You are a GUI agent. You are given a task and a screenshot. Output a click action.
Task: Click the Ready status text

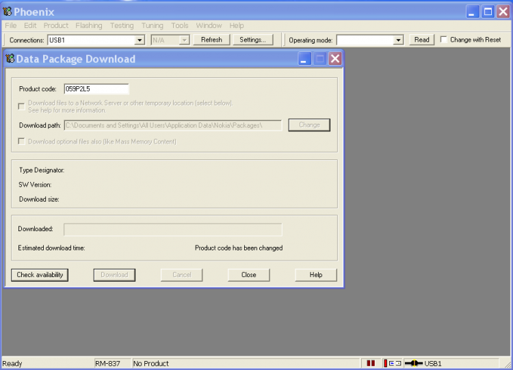click(x=12, y=363)
